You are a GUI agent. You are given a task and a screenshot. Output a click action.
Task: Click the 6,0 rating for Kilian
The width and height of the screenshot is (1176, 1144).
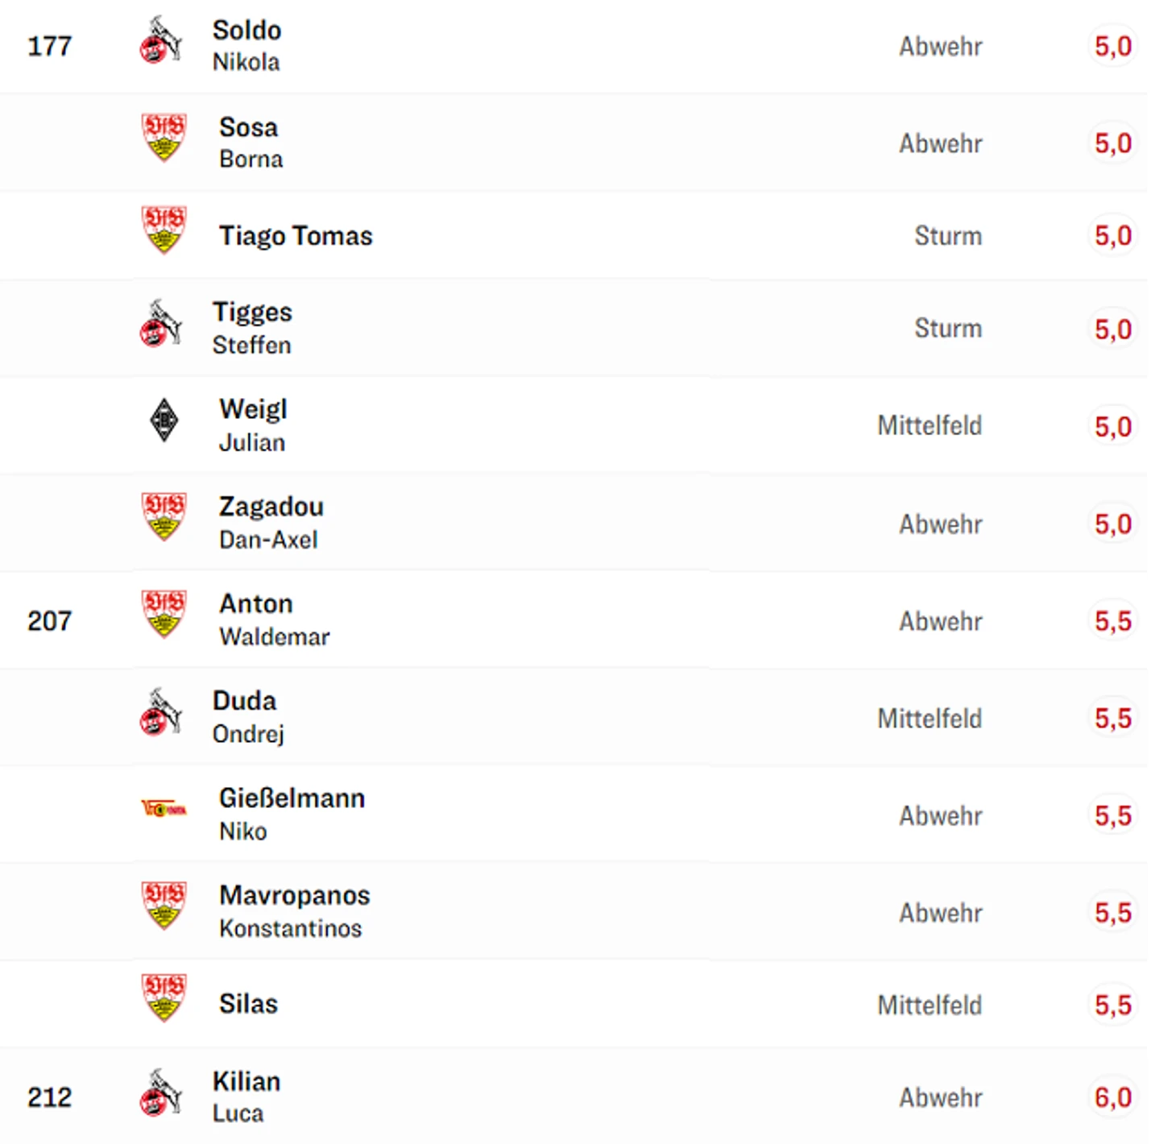tap(1112, 1097)
